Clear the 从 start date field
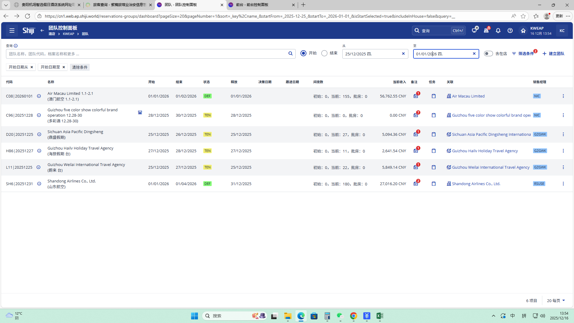Image resolution: width=574 pixels, height=323 pixels. [x=403, y=54]
